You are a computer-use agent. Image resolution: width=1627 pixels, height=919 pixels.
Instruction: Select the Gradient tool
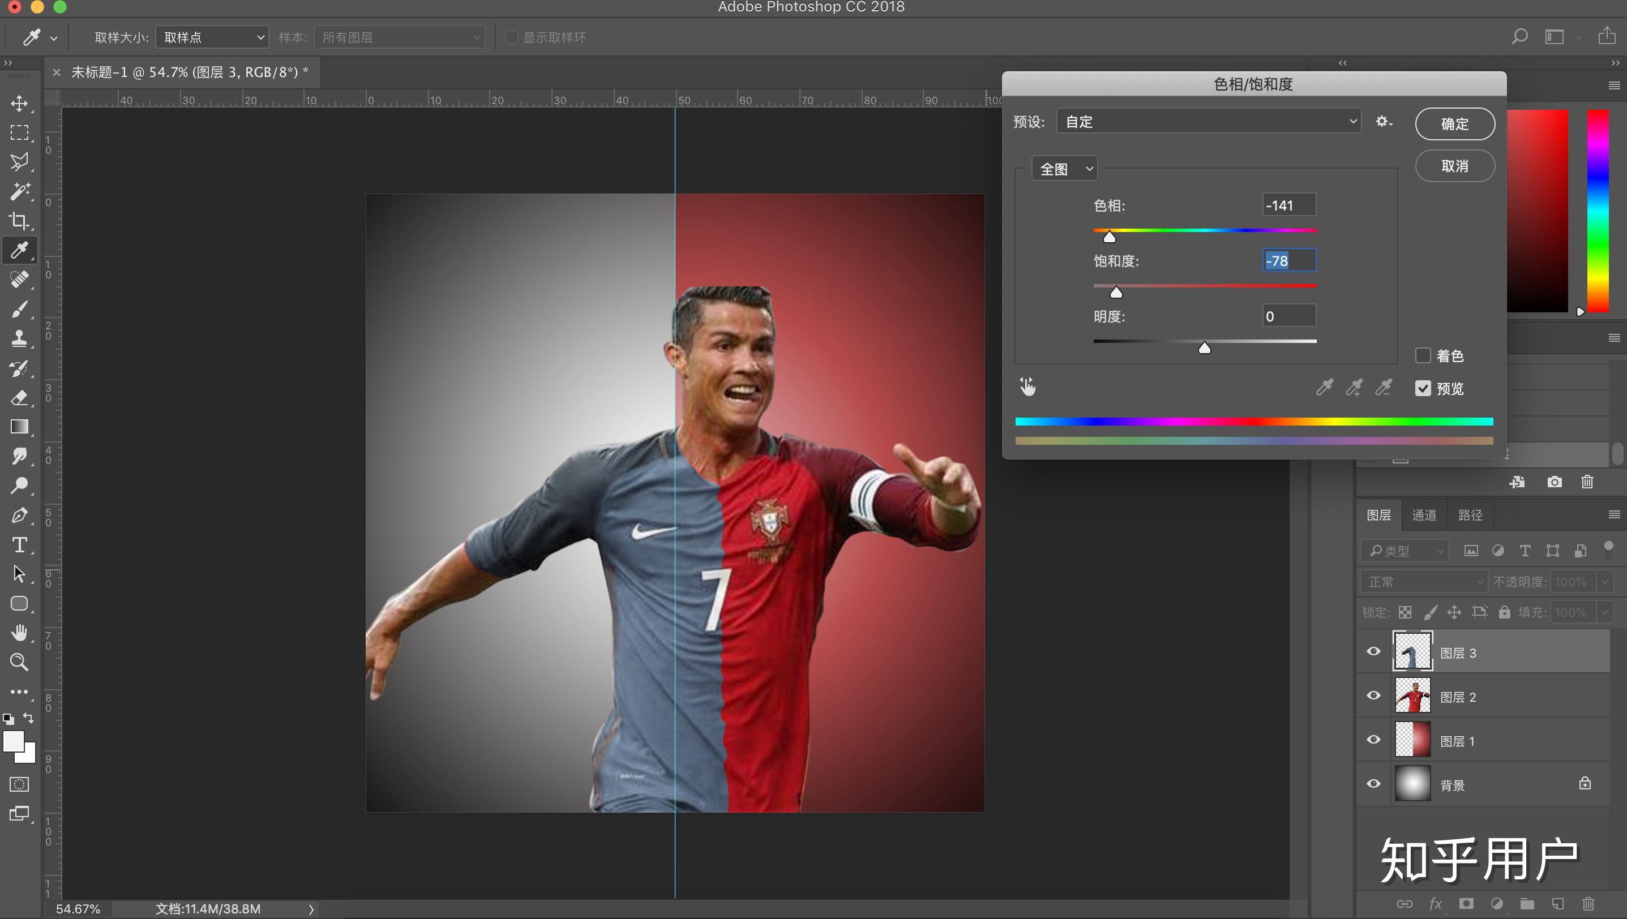pos(20,427)
